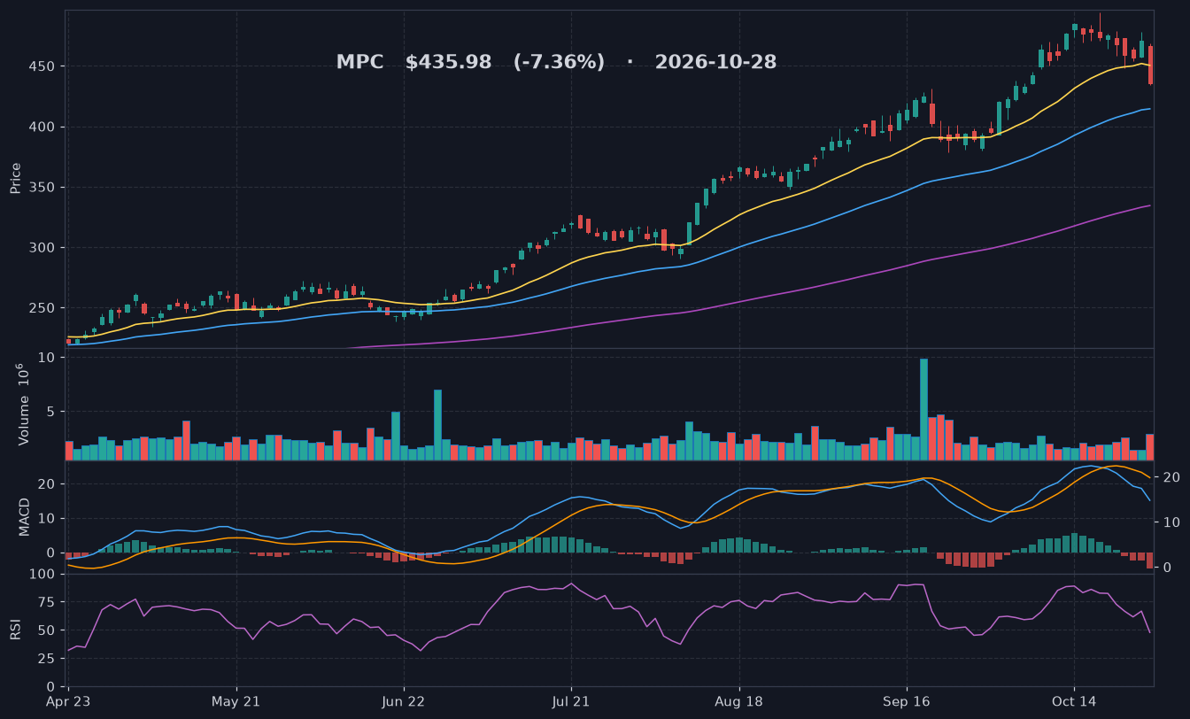Click the 2026-10-28 date in title
This screenshot has width=1190, height=719.
click(x=715, y=62)
